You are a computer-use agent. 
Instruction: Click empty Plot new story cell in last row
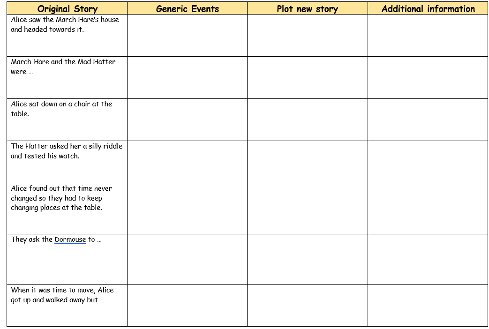pos(308,306)
